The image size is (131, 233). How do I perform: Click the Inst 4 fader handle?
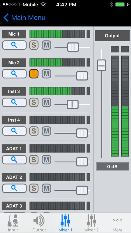pos(82,133)
